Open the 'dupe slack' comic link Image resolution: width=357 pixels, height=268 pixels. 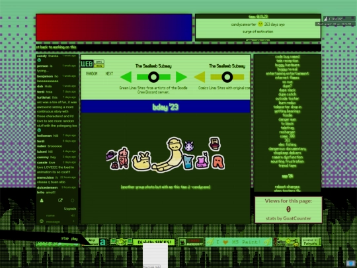click(287, 90)
